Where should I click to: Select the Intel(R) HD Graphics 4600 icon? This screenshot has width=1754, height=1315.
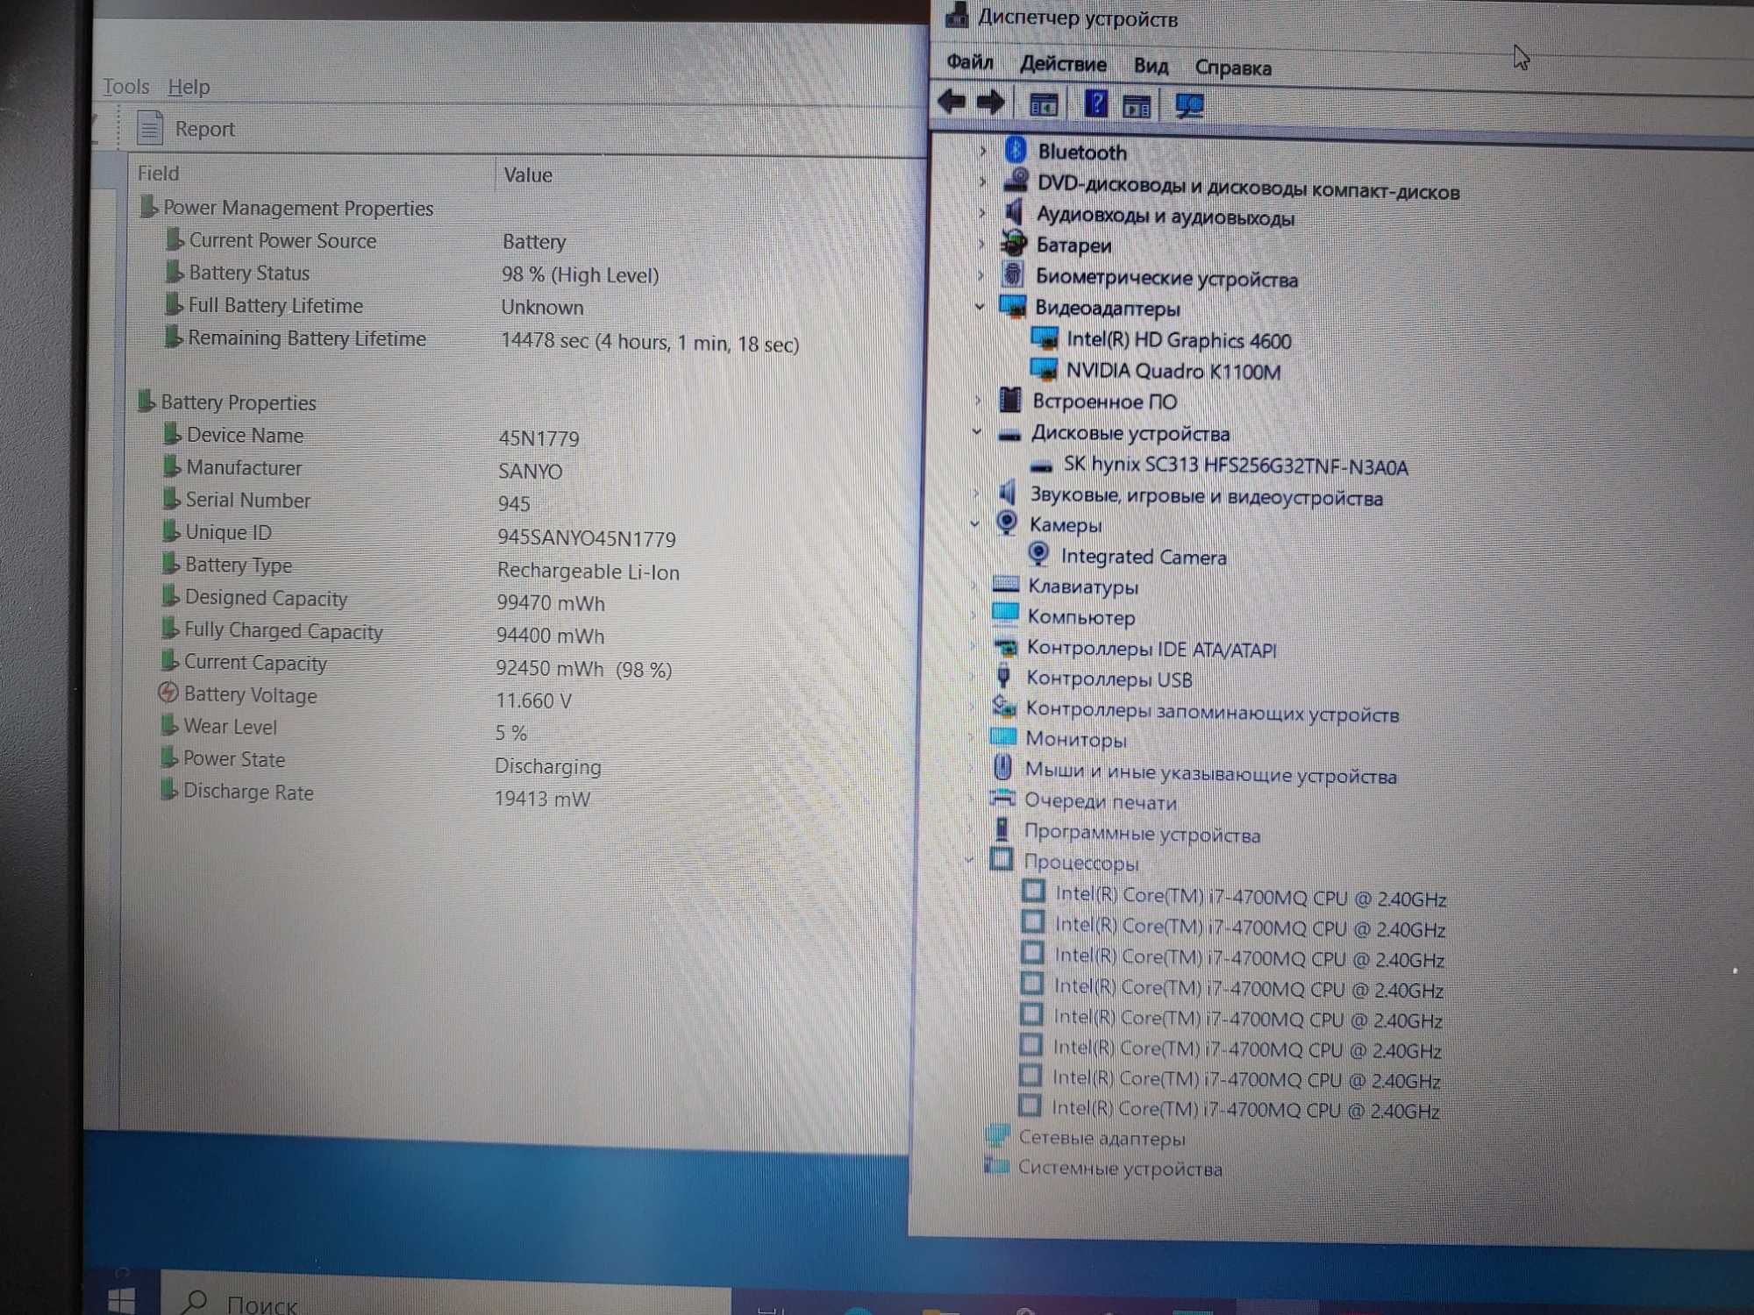pos(1045,338)
